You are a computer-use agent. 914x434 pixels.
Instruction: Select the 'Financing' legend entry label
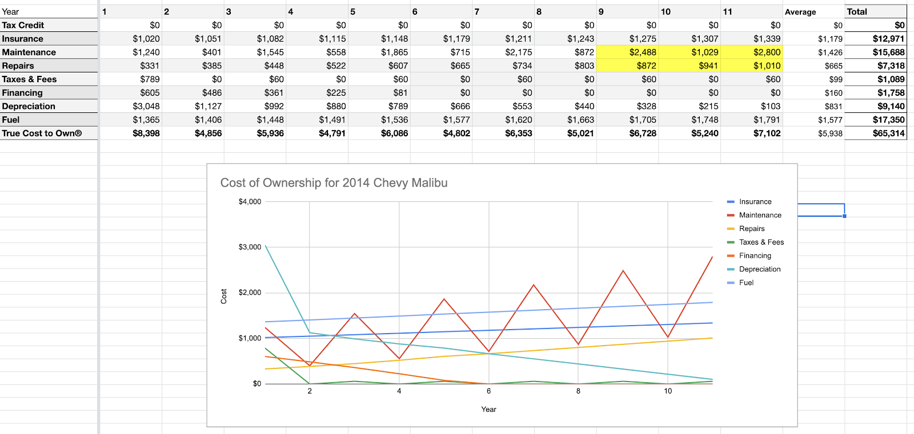[x=755, y=256]
